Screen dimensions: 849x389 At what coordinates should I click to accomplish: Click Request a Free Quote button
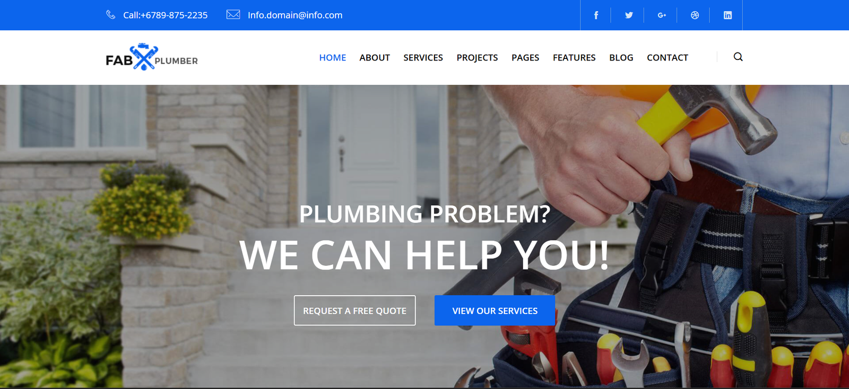pyautogui.click(x=355, y=310)
